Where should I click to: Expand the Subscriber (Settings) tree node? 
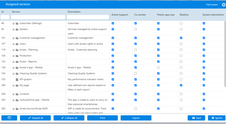point(14,23)
